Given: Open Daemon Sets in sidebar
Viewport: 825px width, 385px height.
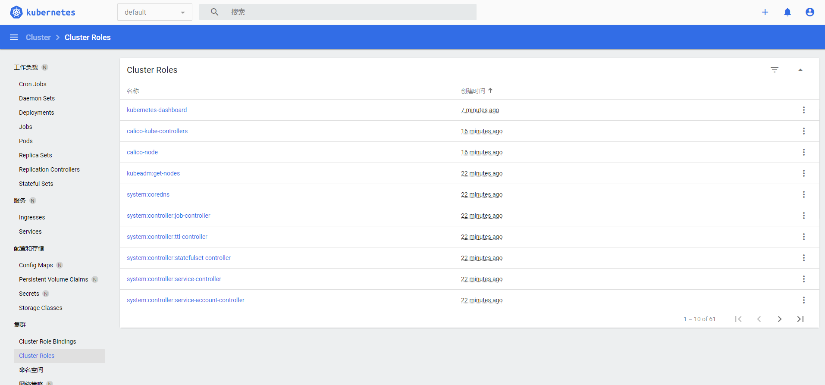Looking at the screenshot, I should [37, 98].
